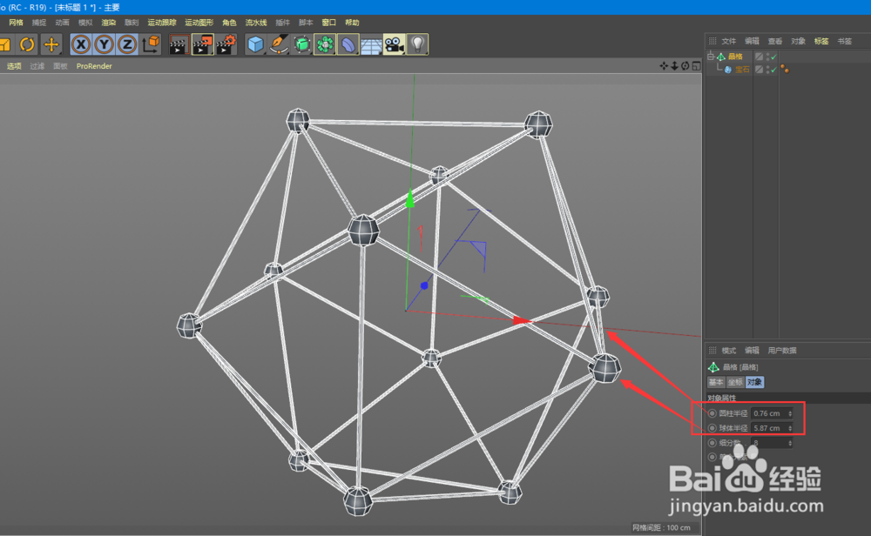Open the 运动跟踪 menu
The image size is (871, 536).
tap(162, 23)
